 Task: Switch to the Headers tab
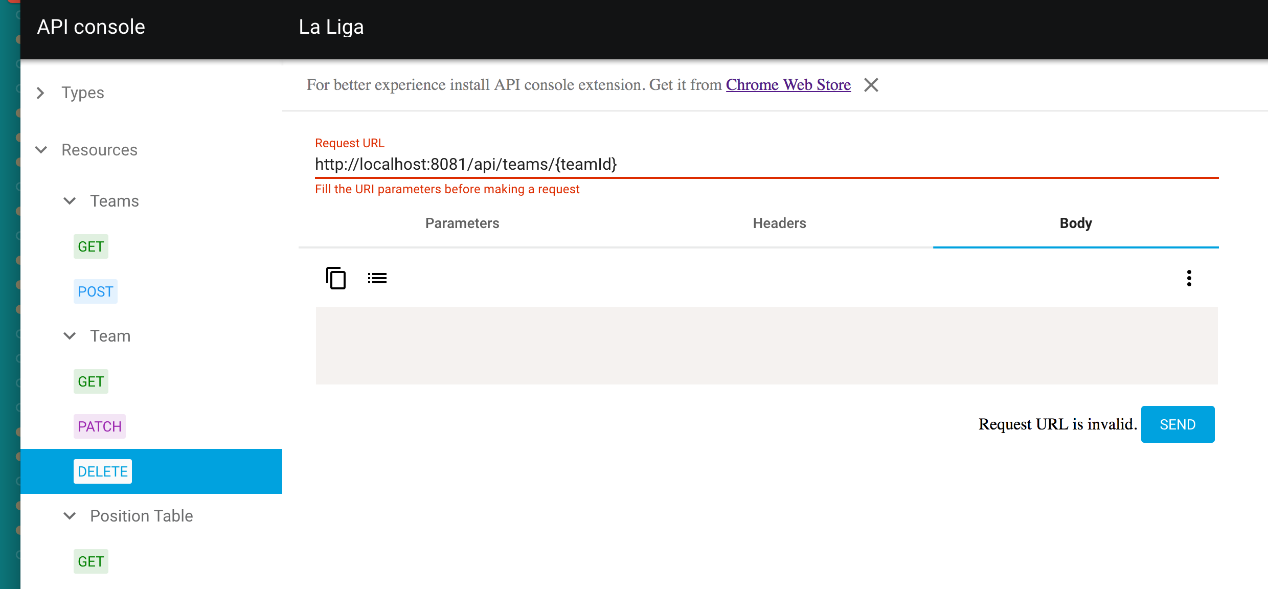click(779, 223)
